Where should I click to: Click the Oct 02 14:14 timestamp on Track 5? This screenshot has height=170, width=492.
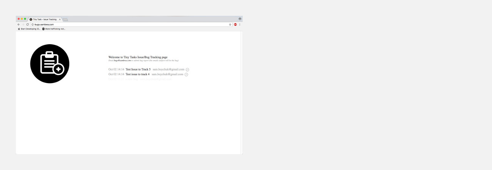116,70
